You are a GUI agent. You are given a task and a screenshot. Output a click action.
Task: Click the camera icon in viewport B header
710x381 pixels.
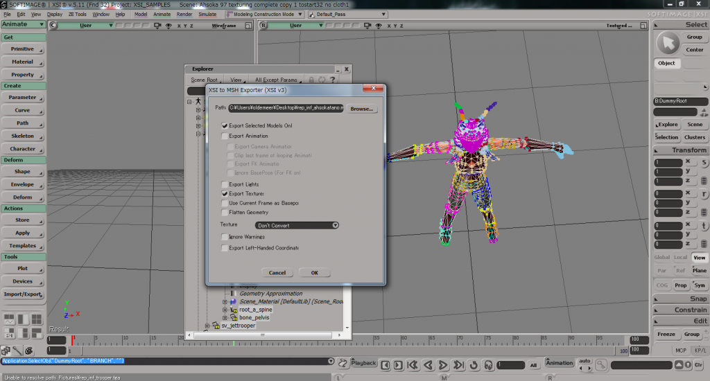(x=367, y=26)
